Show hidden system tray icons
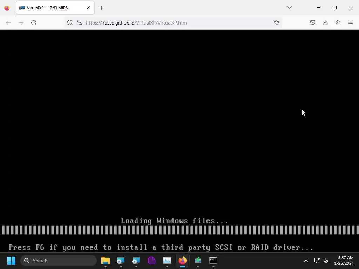This screenshot has height=269, width=359. (x=306, y=261)
